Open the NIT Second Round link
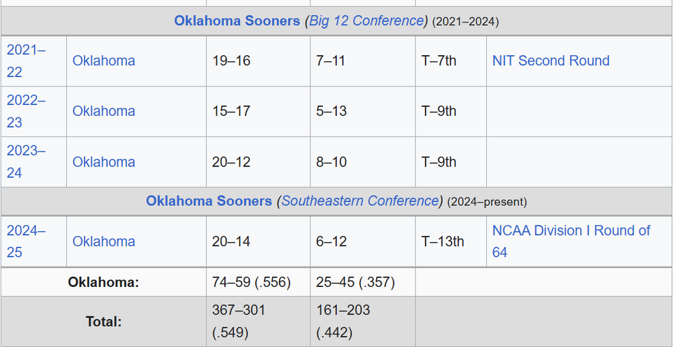 550,61
